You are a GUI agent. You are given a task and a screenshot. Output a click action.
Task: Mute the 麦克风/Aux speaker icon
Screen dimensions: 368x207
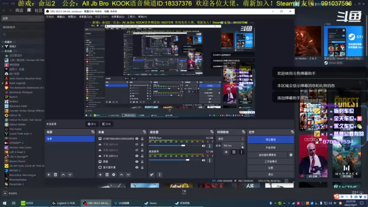203,146
